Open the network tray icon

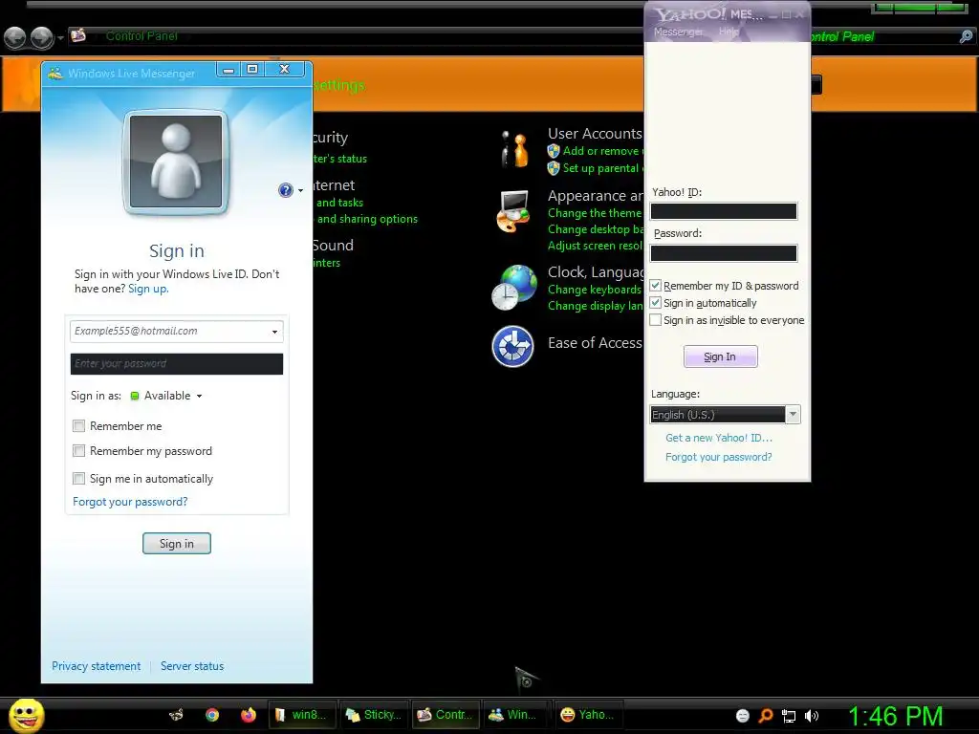tap(789, 716)
